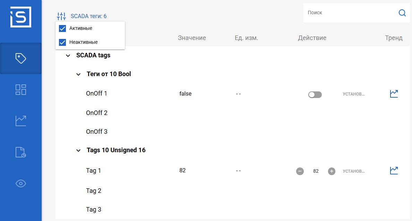The height and width of the screenshot is (221, 412).
Task: Increase Tag 1 value with plus button
Action: click(x=332, y=171)
